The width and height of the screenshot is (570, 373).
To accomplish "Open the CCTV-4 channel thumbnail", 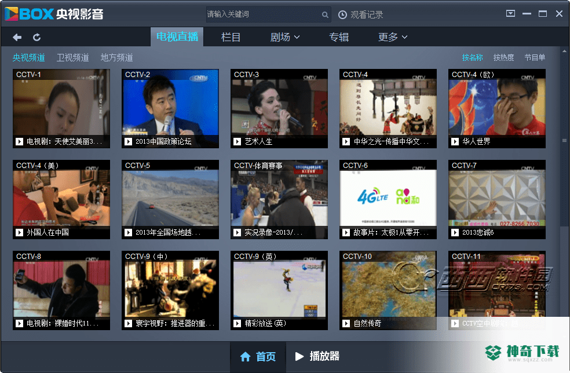I will click(388, 108).
